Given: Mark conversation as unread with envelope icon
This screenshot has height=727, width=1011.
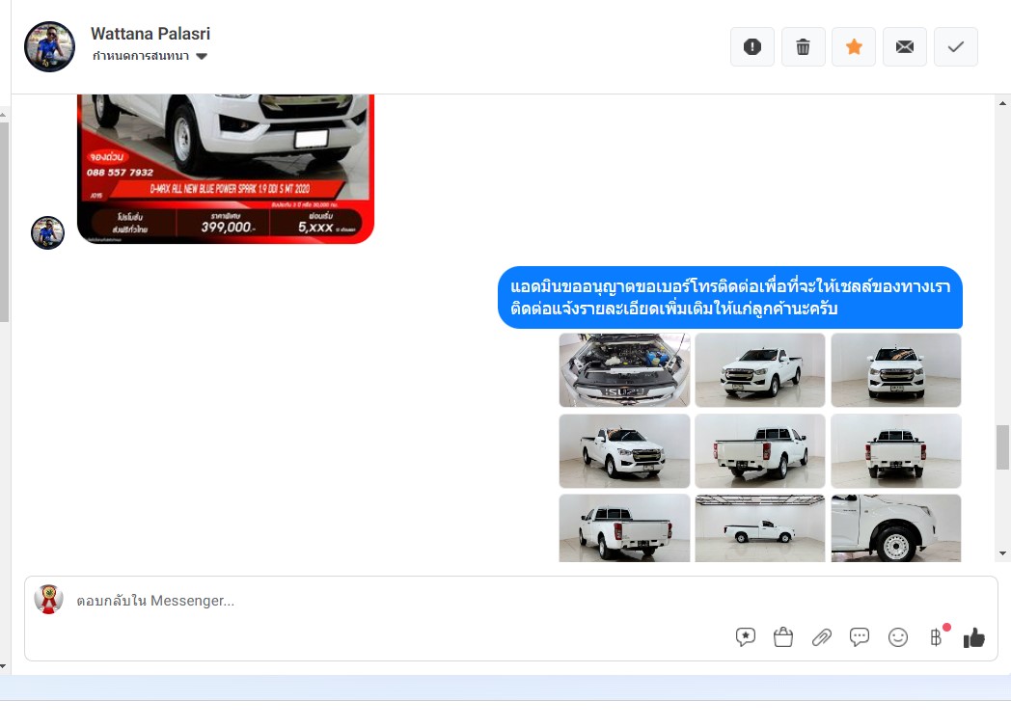Looking at the screenshot, I should pyautogui.click(x=905, y=47).
